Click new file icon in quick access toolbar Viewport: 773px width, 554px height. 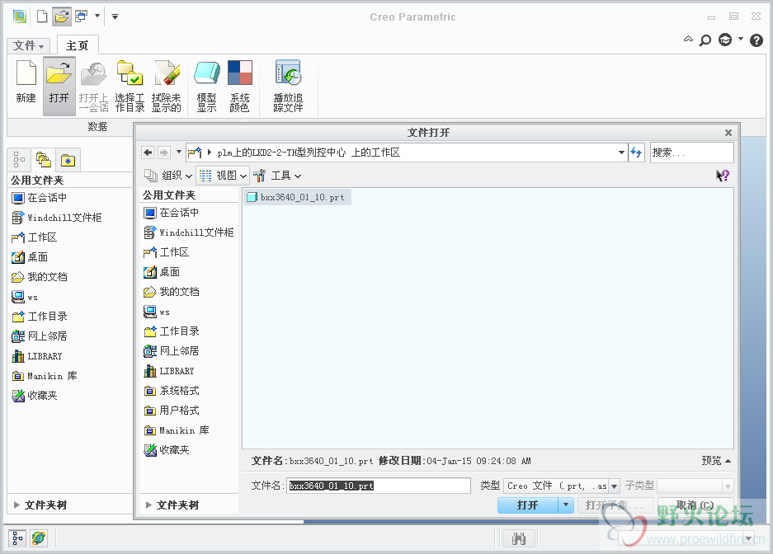click(42, 16)
